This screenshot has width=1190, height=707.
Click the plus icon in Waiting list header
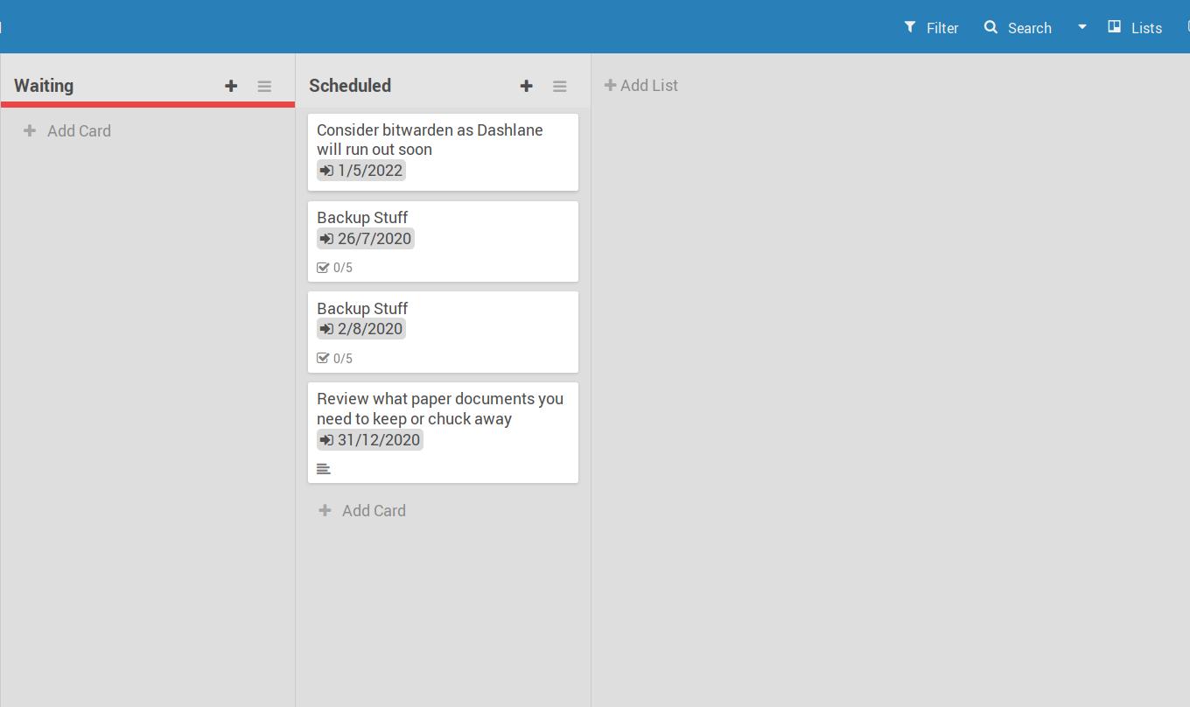click(231, 86)
